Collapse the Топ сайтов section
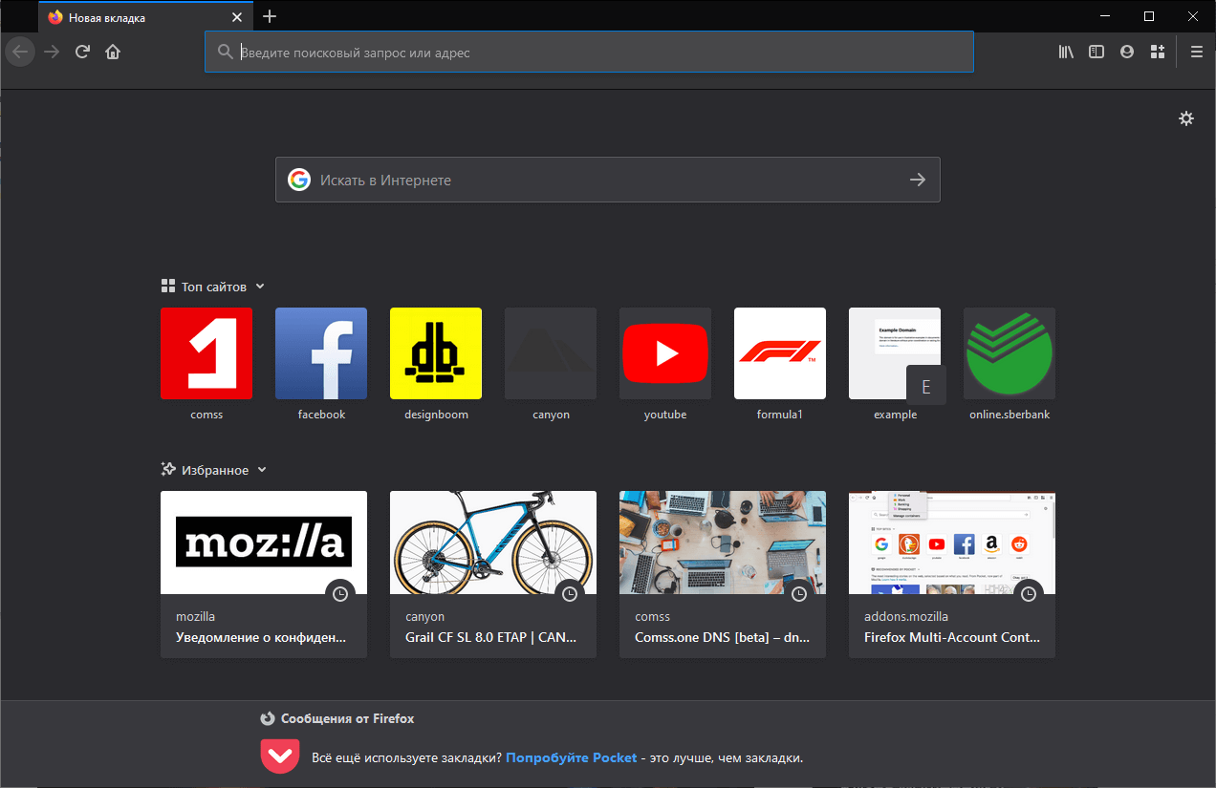Viewport: 1216px width, 788px height. [262, 286]
